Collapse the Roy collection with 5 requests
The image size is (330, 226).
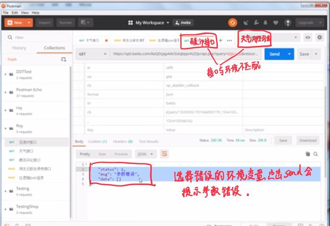pyautogui.click(x=6, y=129)
